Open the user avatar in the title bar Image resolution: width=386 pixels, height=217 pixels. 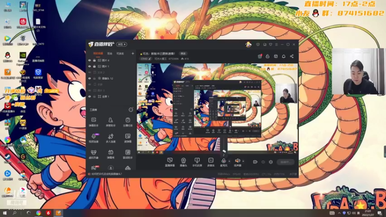[248, 44]
